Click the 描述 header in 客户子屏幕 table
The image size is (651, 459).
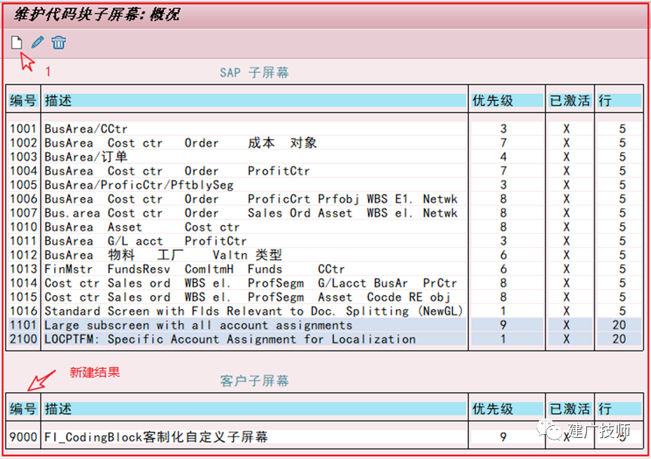point(254,409)
